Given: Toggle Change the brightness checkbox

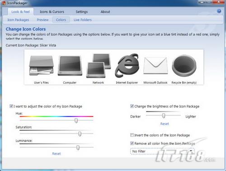Looking at the screenshot, I should click(132, 106).
